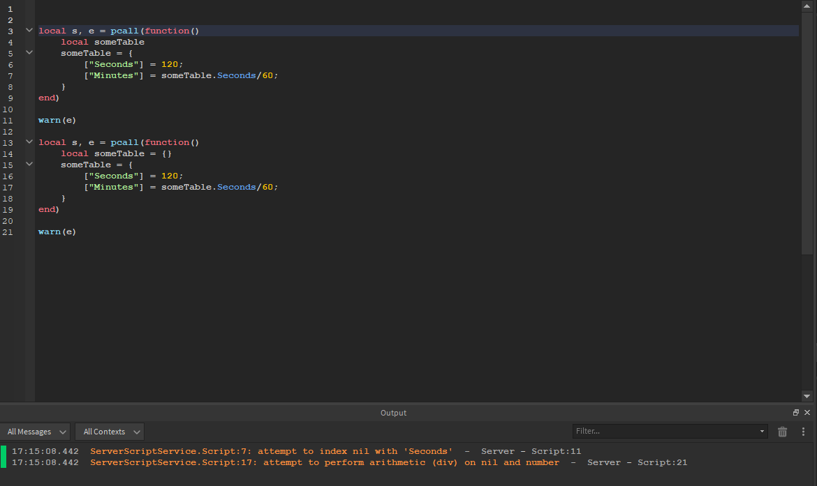
Task: Collapse the pcall function fold at line 13
Action: [x=29, y=142]
